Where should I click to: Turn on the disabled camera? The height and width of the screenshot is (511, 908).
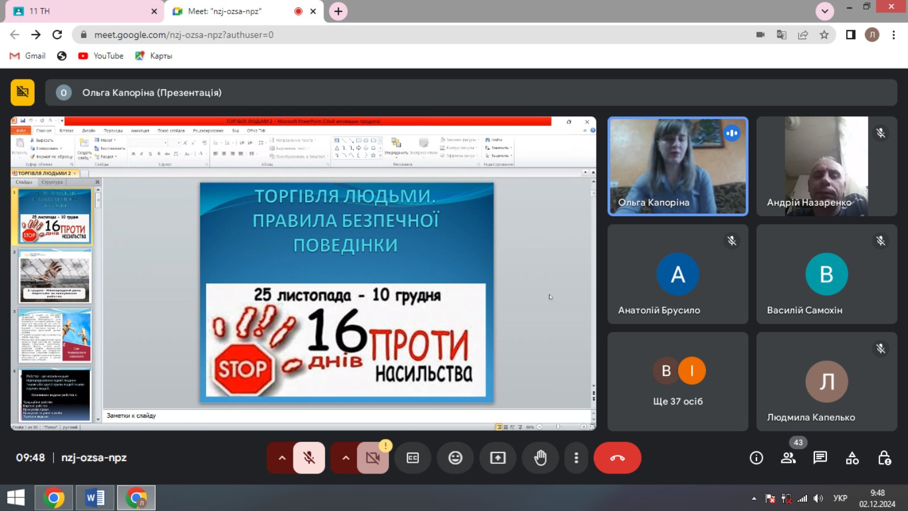pyautogui.click(x=373, y=458)
